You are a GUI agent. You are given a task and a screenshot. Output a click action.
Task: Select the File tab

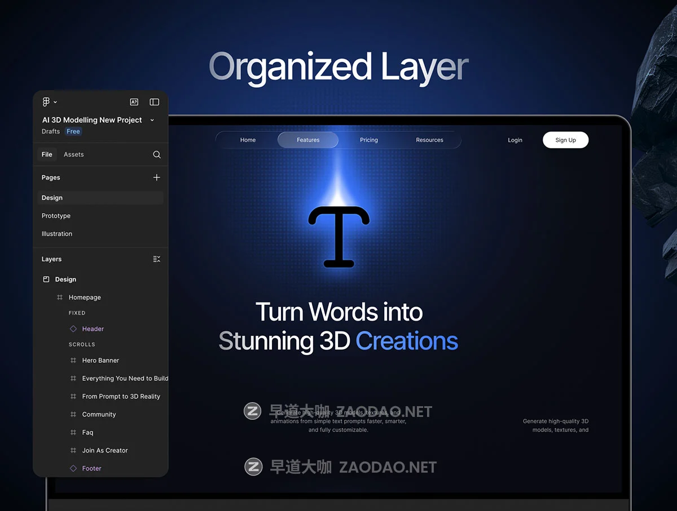point(47,154)
